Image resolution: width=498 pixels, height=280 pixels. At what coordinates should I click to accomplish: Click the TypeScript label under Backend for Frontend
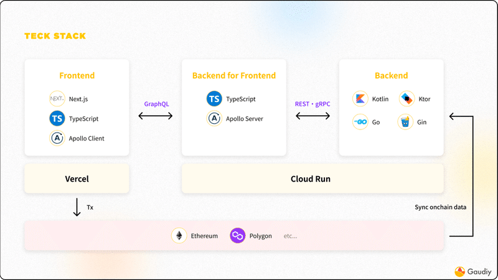coord(241,99)
